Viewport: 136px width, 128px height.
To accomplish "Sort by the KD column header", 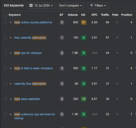I will [x=83, y=15].
